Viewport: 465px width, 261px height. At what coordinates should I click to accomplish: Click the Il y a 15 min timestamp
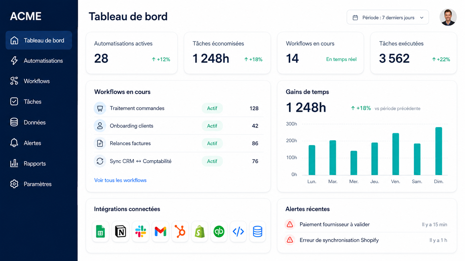(x=434, y=225)
